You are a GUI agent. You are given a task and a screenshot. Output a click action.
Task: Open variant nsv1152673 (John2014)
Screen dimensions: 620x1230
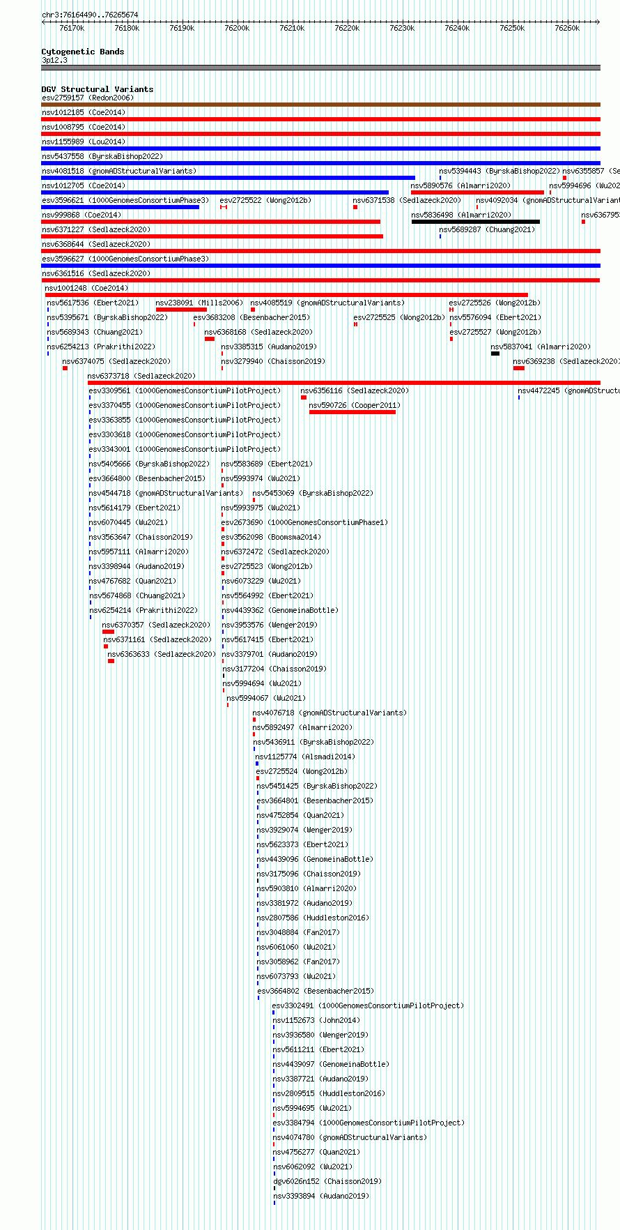[317, 1021]
